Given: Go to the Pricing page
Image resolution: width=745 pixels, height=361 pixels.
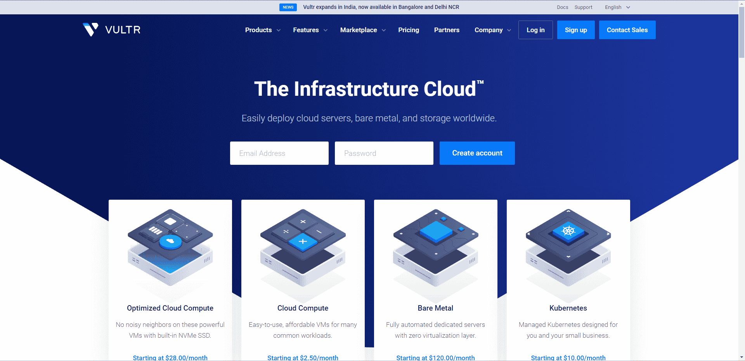Looking at the screenshot, I should coord(409,30).
